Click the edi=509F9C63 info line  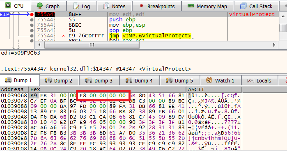tap(21, 53)
